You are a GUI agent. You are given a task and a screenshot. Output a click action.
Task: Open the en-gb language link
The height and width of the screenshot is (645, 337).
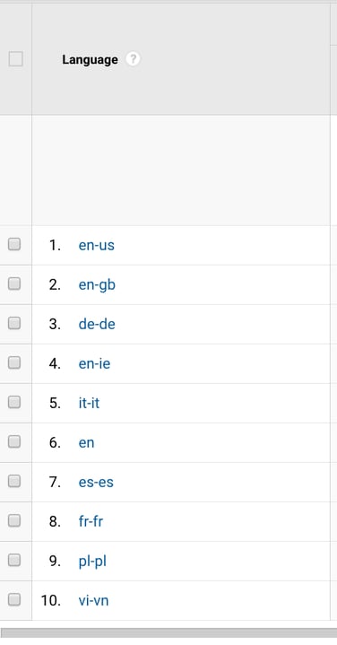pyautogui.click(x=97, y=285)
